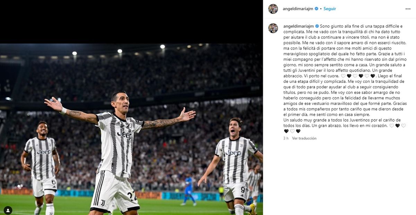The width and height of the screenshot is (416, 215).
Task: Click the Jeep logo on the central jersey
Action: pos(124,134)
